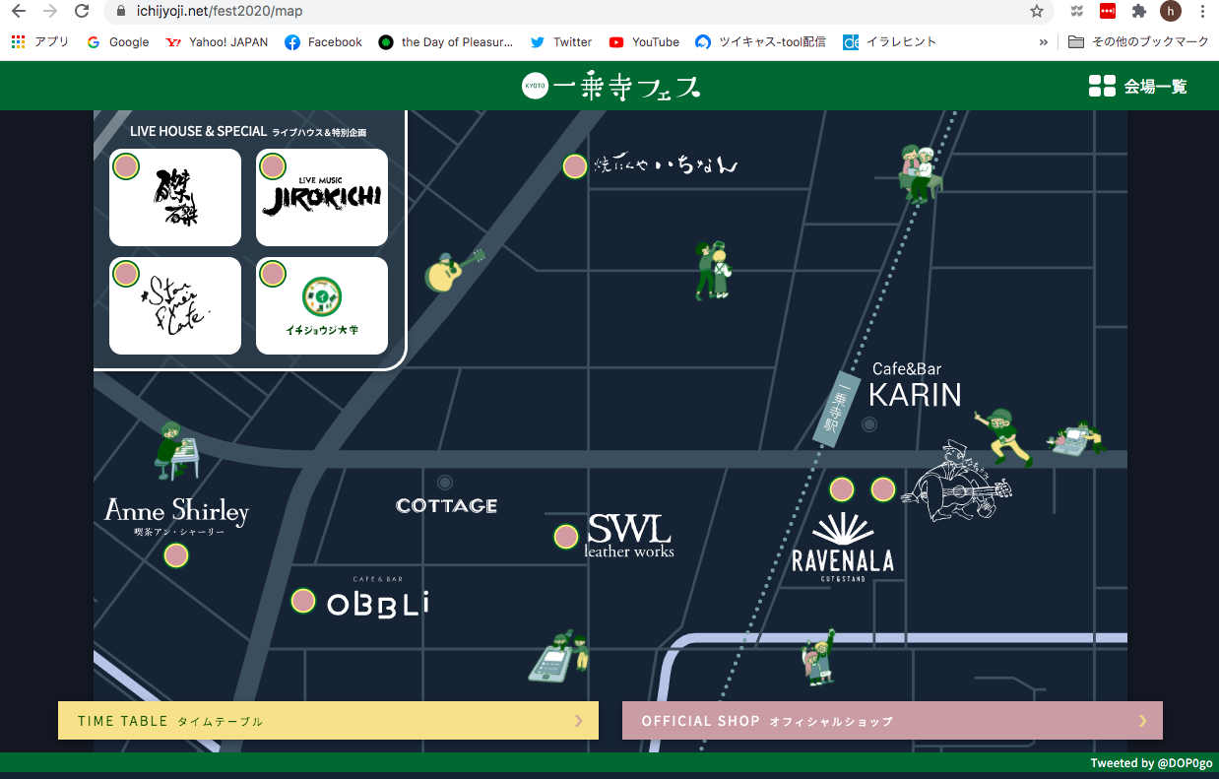This screenshot has height=779, width=1219.
Task: Open the TIME TABLE タイムテーブル button
Action: (328, 720)
